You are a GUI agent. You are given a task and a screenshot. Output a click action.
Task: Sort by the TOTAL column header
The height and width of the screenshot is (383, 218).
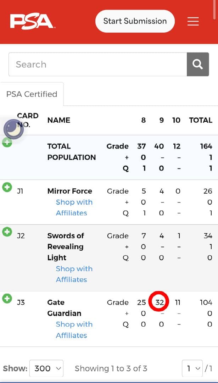(201, 120)
